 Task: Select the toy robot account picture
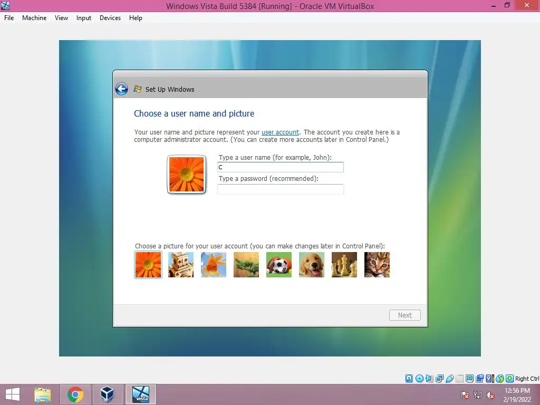[x=181, y=265]
